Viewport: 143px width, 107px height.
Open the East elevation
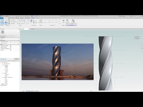6,79
